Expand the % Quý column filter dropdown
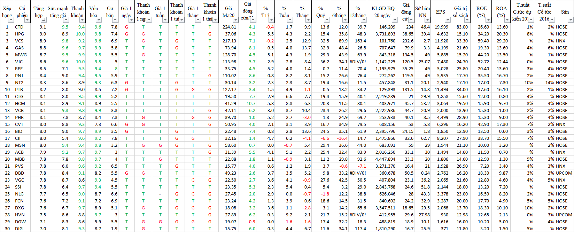 327,20
